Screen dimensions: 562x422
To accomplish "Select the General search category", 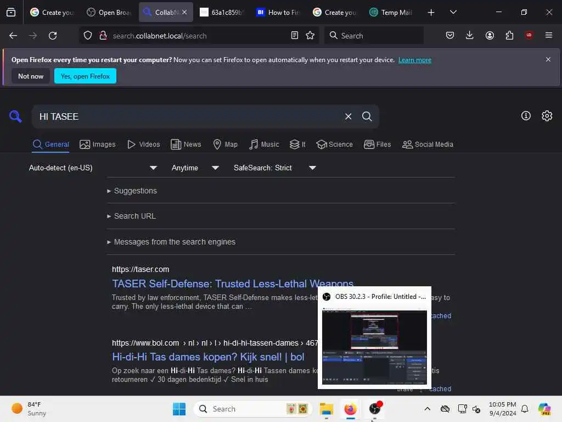I will [x=50, y=145].
